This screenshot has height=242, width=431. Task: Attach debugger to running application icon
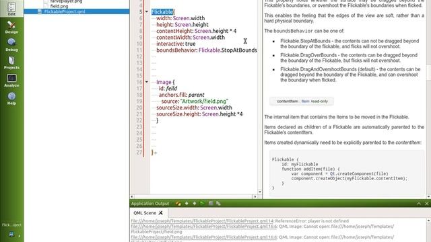(218, 203)
